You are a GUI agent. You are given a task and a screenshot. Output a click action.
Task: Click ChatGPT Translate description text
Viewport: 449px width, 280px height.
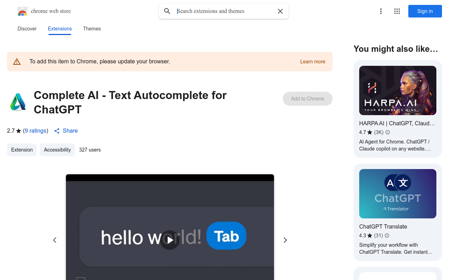click(x=396, y=248)
